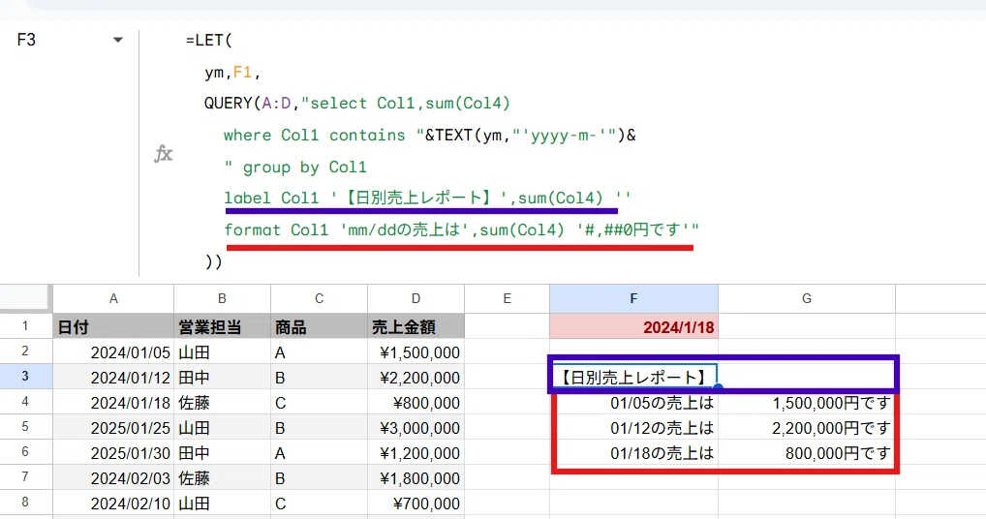Select row 8 header
Screen dimensions: 986x519
25,502
